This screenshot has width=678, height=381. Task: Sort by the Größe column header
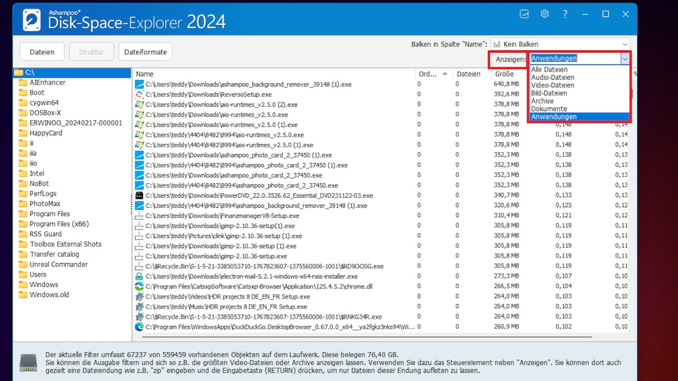[504, 74]
